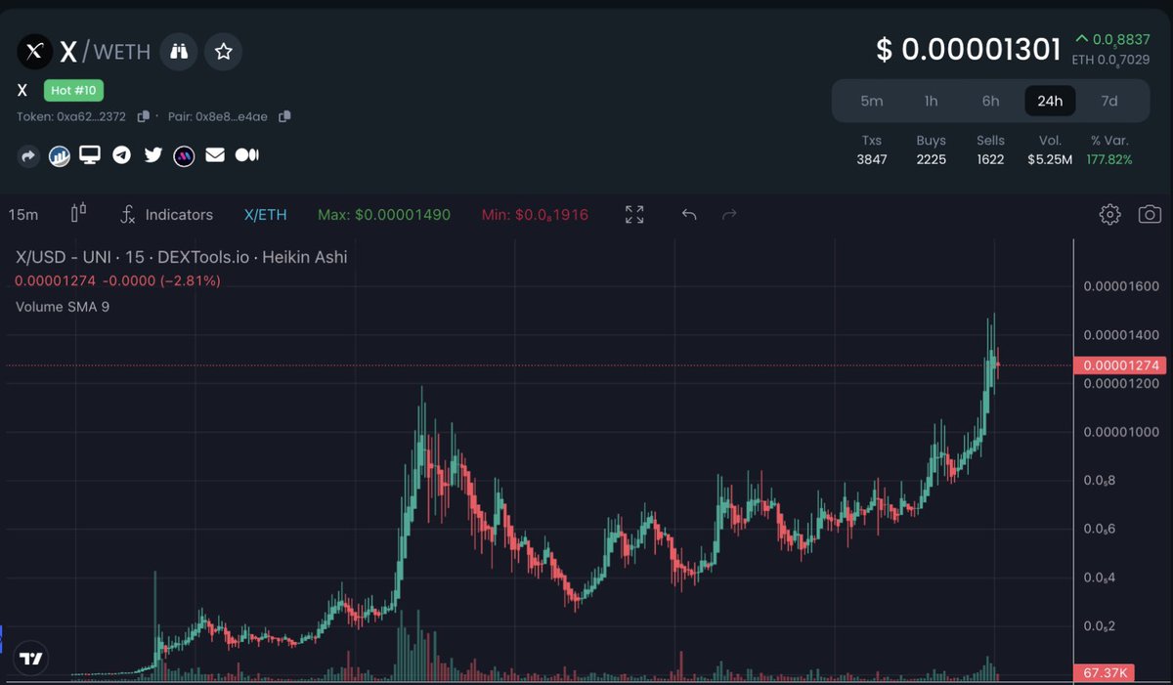Screen dimensions: 1173x685
Task: Click the Sells value 1622
Action: 990,159
